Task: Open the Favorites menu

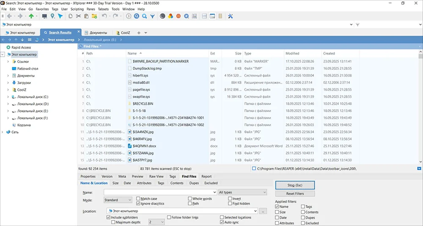Action: click(x=42, y=9)
